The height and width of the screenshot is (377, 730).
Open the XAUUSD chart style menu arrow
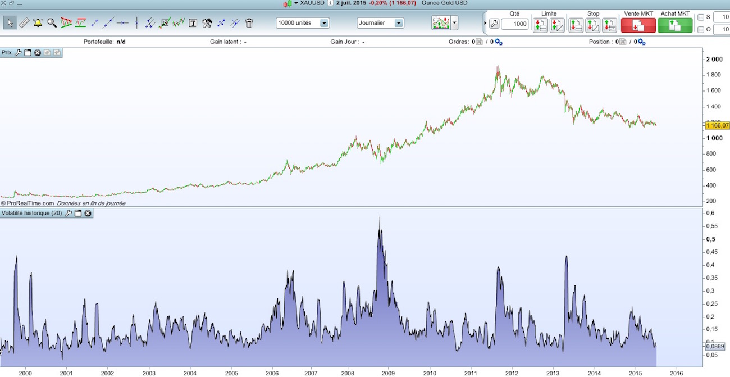(296, 3)
